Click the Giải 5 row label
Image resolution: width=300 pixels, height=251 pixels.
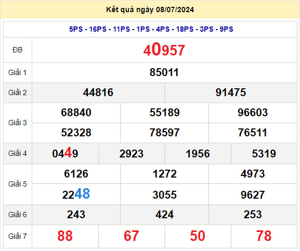click(x=17, y=184)
